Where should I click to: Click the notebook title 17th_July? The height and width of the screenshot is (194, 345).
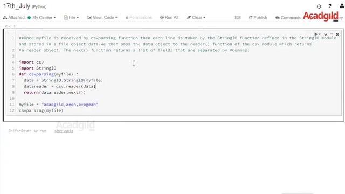[17, 6]
